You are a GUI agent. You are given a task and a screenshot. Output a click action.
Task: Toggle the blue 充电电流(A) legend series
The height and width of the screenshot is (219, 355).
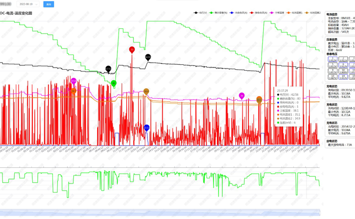pyautogui.click(x=239, y=13)
